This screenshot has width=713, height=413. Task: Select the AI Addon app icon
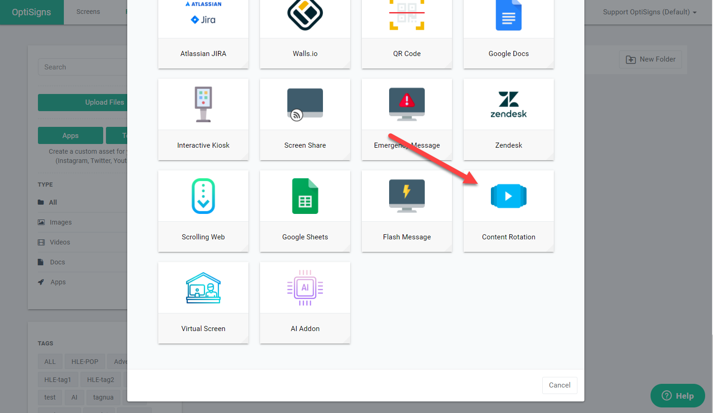tap(305, 288)
